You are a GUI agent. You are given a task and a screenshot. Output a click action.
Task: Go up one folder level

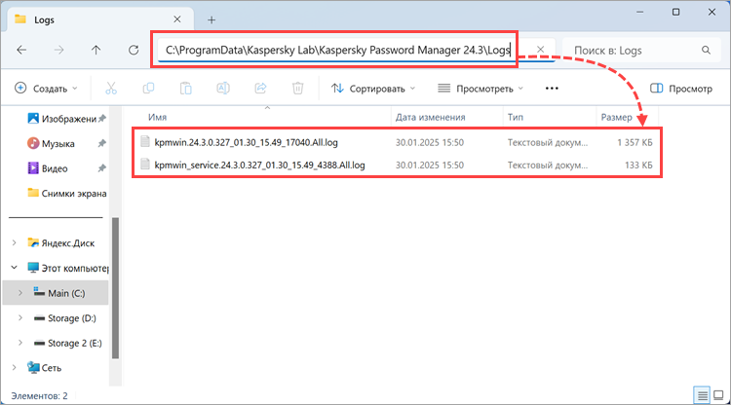(x=96, y=50)
